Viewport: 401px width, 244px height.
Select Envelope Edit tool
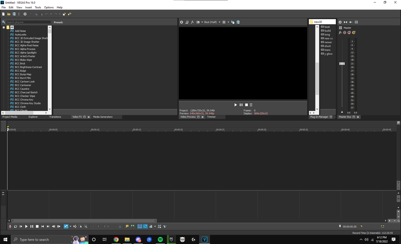[75, 227]
